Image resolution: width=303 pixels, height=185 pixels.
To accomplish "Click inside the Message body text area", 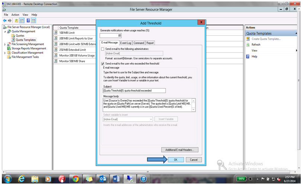I will [x=147, y=105].
